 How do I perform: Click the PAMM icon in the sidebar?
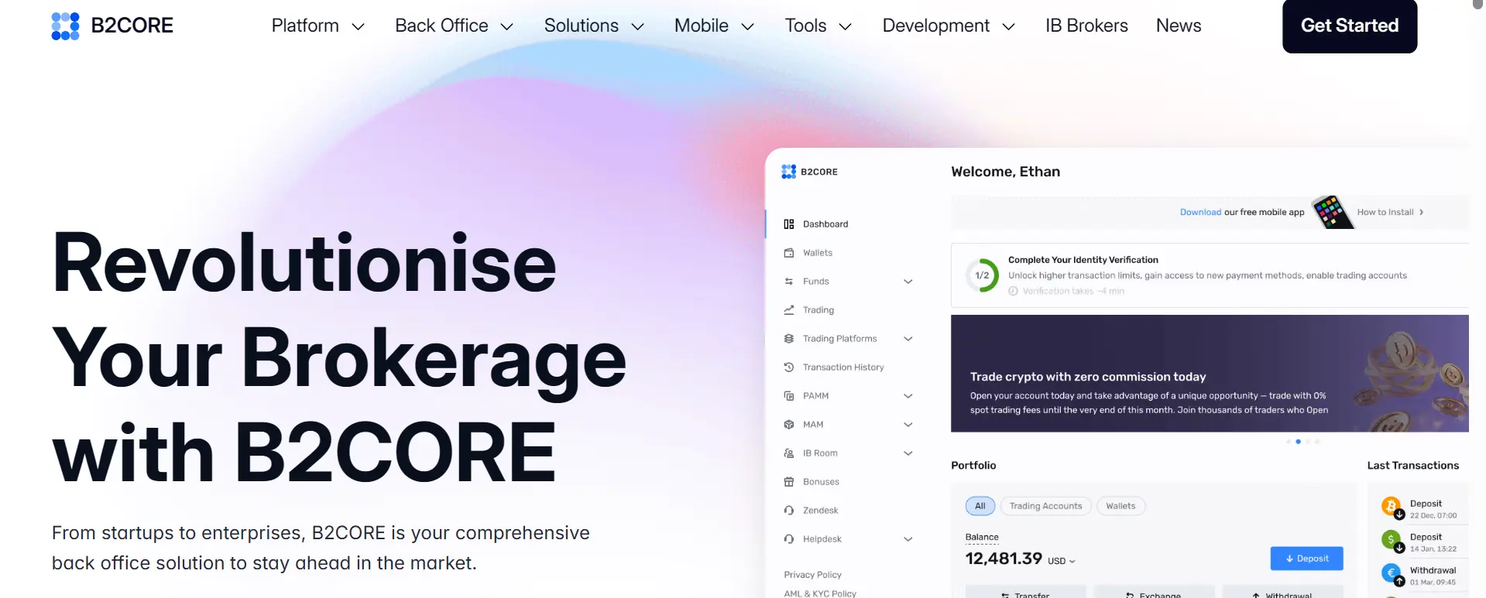pyautogui.click(x=788, y=396)
